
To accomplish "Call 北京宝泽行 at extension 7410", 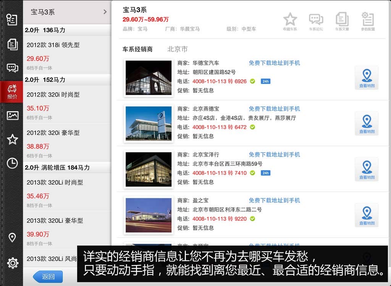I will tap(220, 173).
